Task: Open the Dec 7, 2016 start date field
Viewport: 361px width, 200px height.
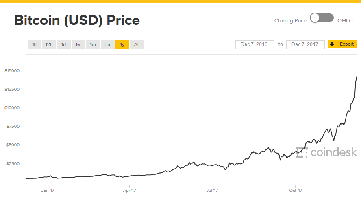Action: click(254, 44)
